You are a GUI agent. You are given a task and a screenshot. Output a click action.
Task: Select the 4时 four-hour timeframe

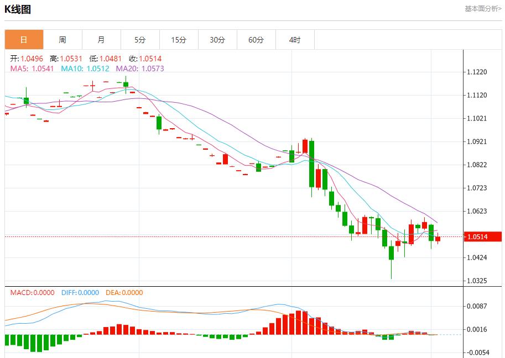[295, 39]
